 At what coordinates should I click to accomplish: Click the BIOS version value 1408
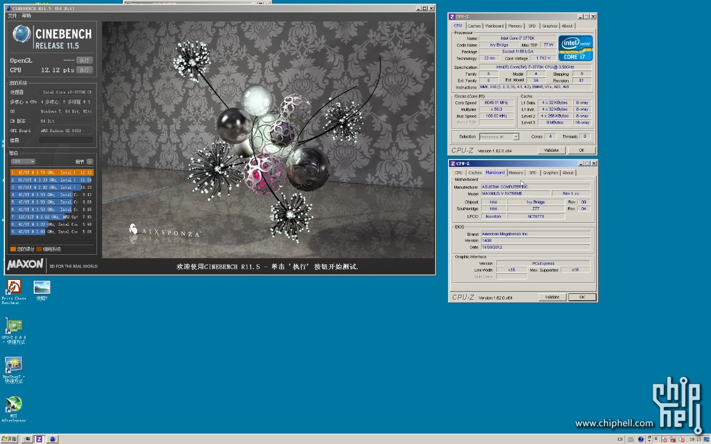[535, 240]
